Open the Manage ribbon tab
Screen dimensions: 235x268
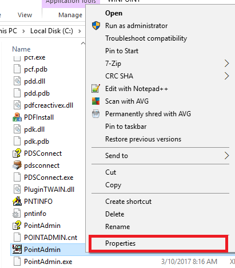[x=70, y=15]
